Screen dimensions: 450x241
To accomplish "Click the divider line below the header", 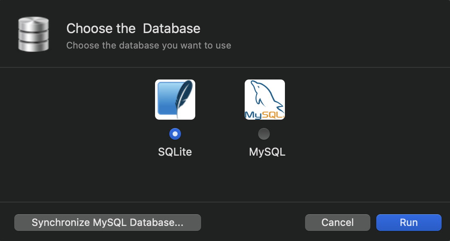I will click(225, 67).
